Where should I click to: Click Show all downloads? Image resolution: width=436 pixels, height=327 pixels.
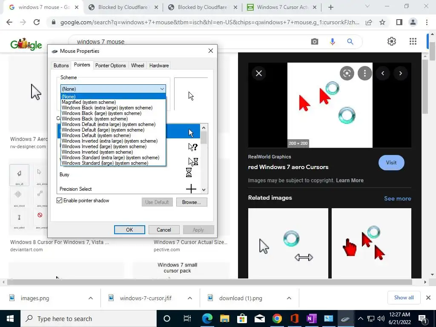pyautogui.click(x=404, y=298)
